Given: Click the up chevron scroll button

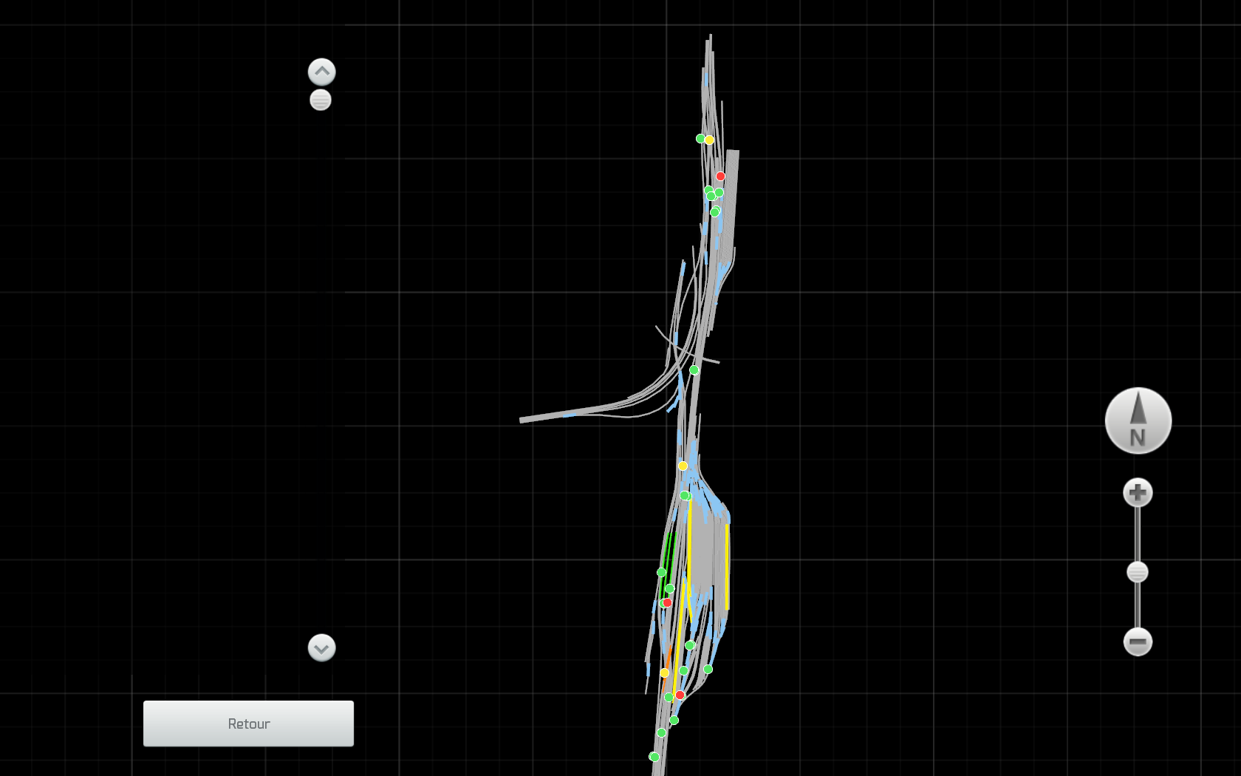Looking at the screenshot, I should tap(321, 72).
